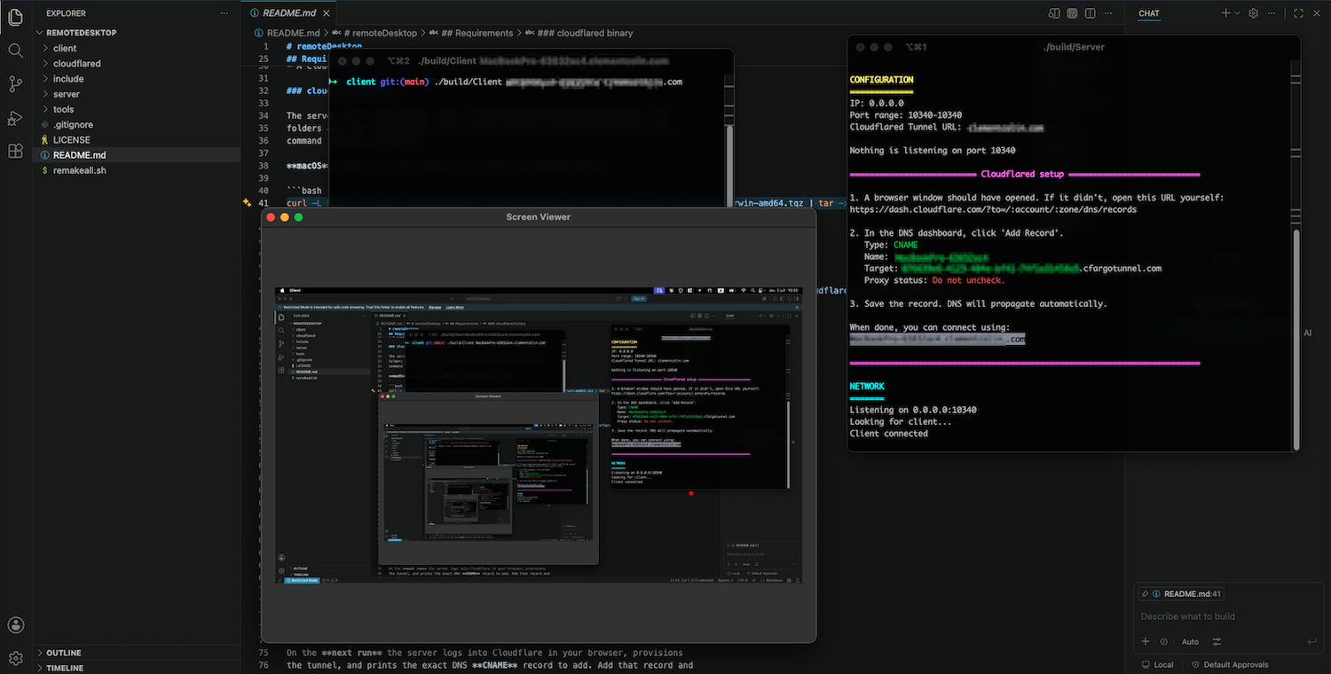The width and height of the screenshot is (1331, 674).
Task: Close the chat panel
Action: (x=1318, y=13)
